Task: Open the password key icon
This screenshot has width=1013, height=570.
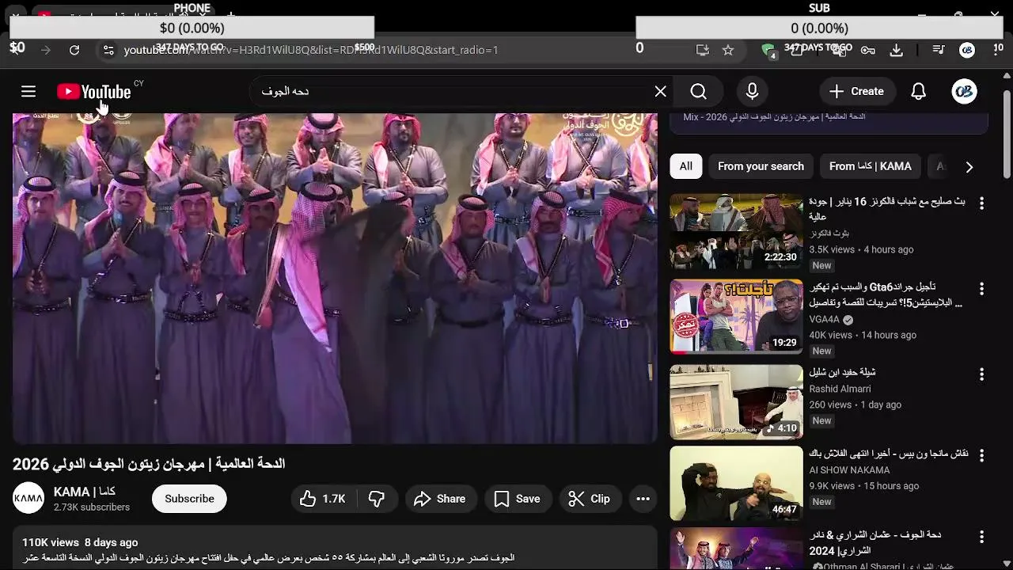Action: [x=868, y=50]
